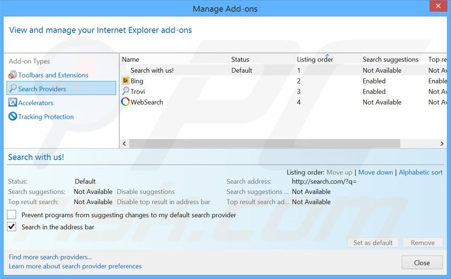Click the Move down link

tap(375, 172)
